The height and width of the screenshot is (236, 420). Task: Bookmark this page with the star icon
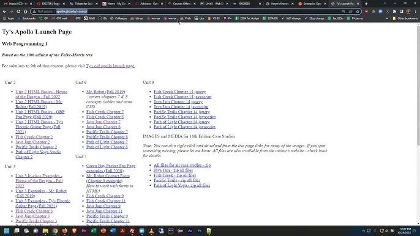(358, 12)
